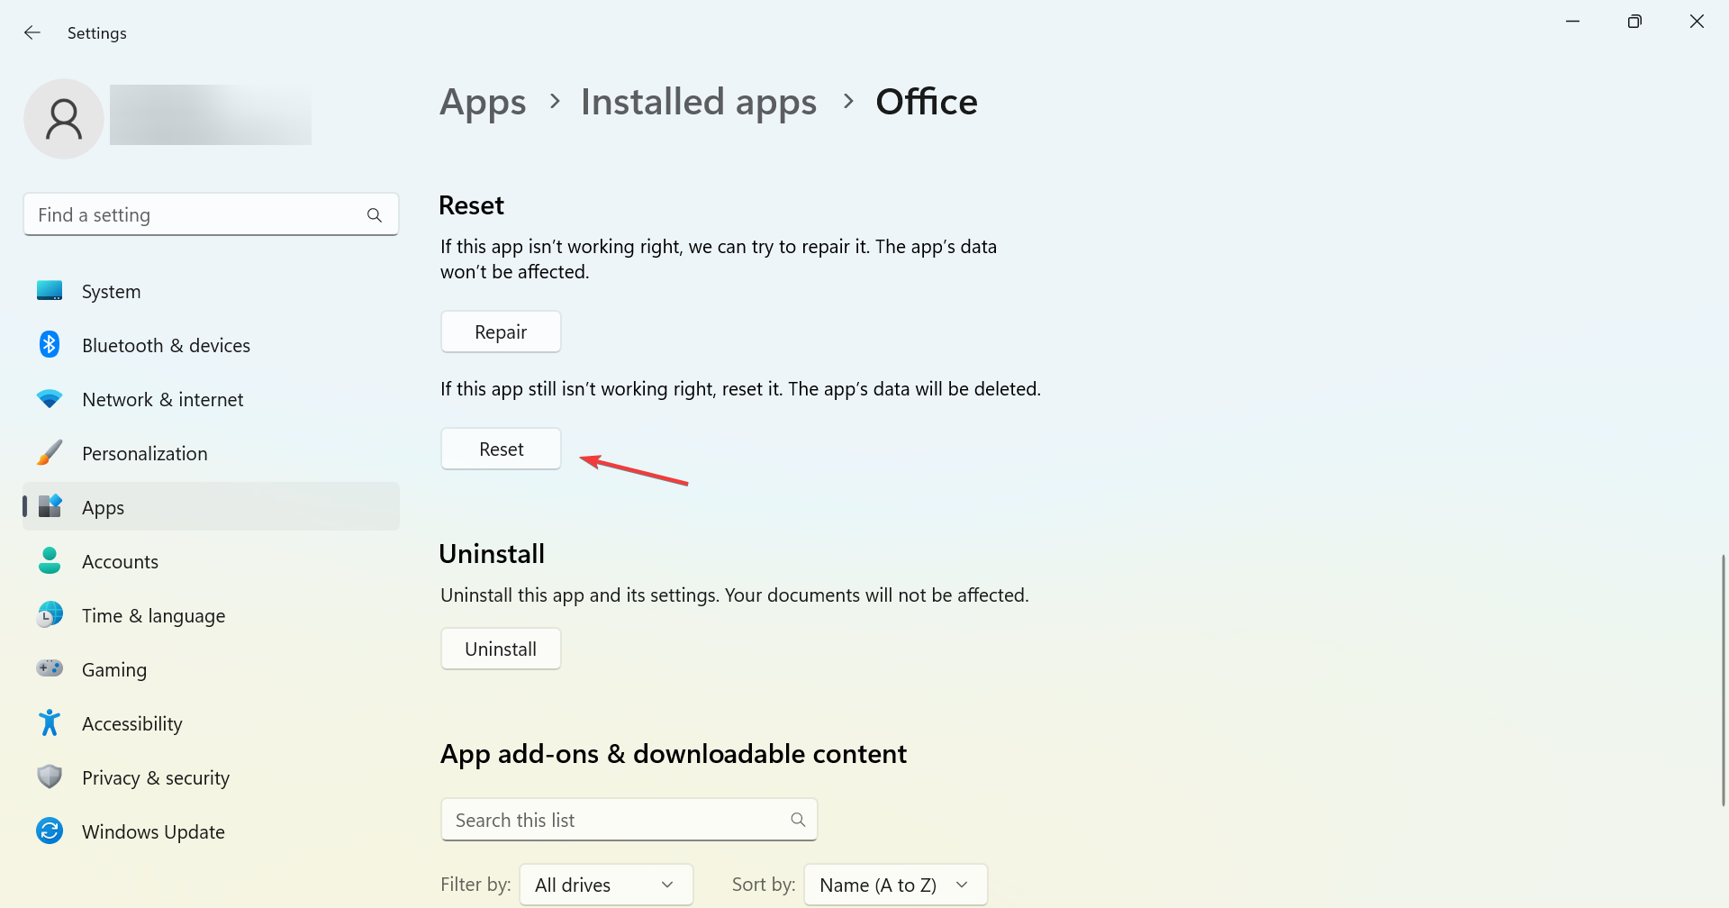Open the user profile avatar icon

(x=64, y=119)
